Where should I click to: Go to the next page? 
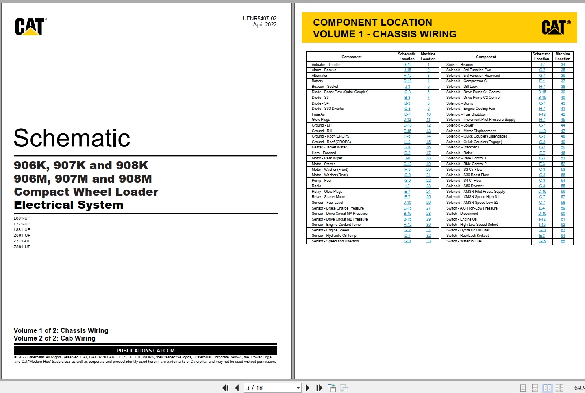307,388
